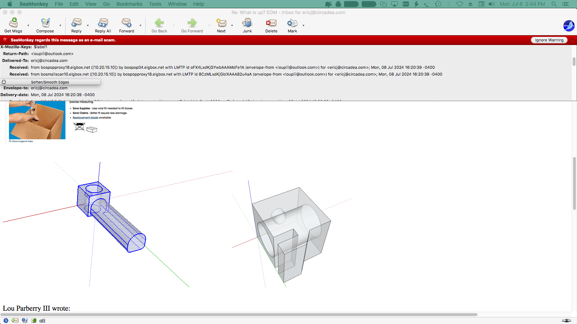The image size is (577, 324).
Task: Dismiss the scam warning bar with X
Action: (572, 40)
